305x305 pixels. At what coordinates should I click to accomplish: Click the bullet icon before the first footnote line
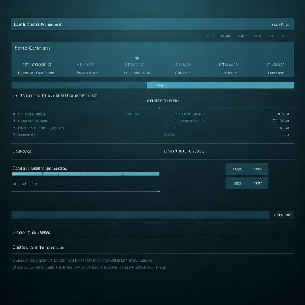click(x=14, y=260)
